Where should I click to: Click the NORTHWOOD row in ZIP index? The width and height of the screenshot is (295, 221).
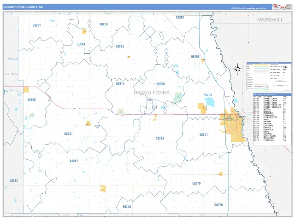[x=270, y=136]
